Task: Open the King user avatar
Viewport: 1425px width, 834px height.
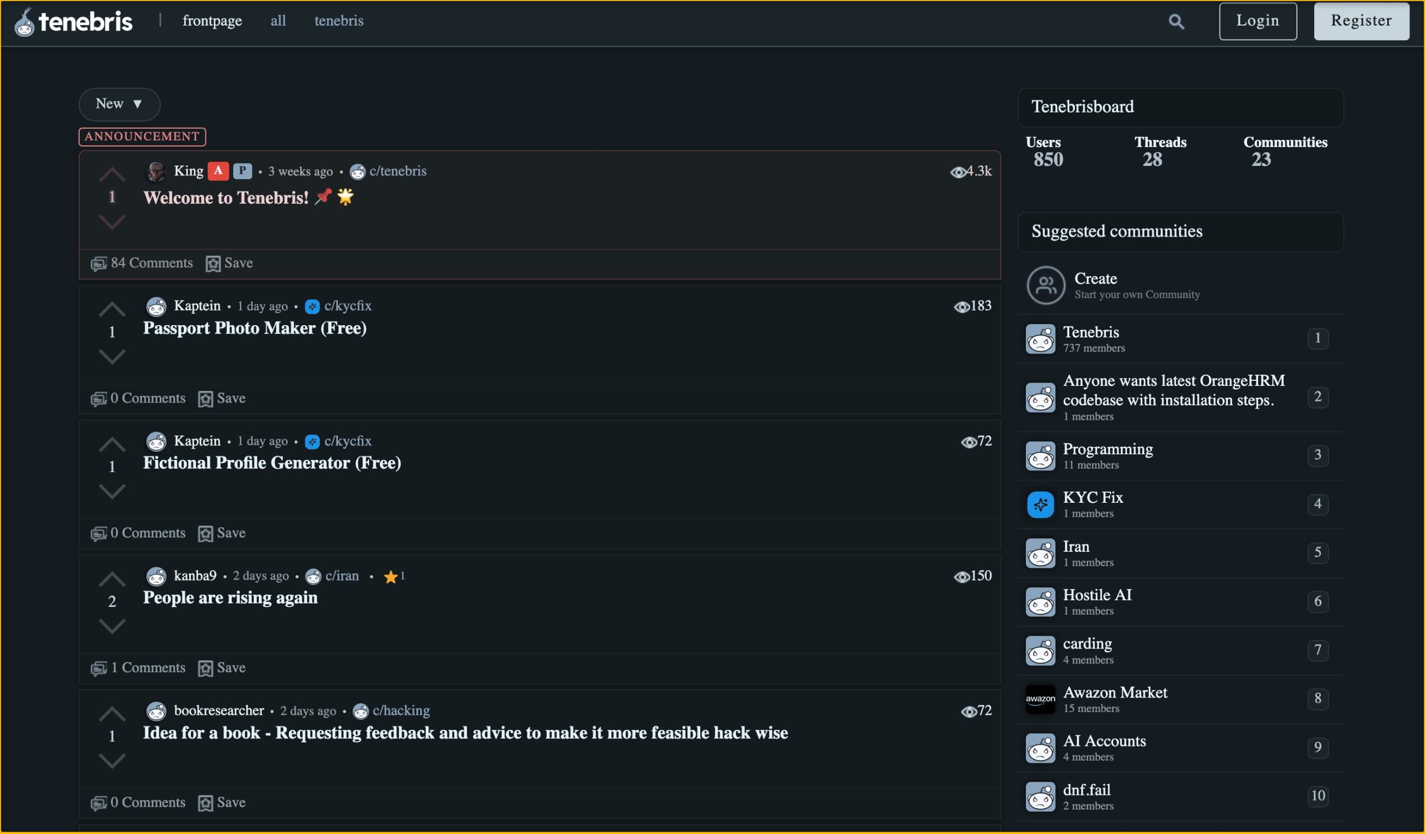Action: pyautogui.click(x=156, y=171)
